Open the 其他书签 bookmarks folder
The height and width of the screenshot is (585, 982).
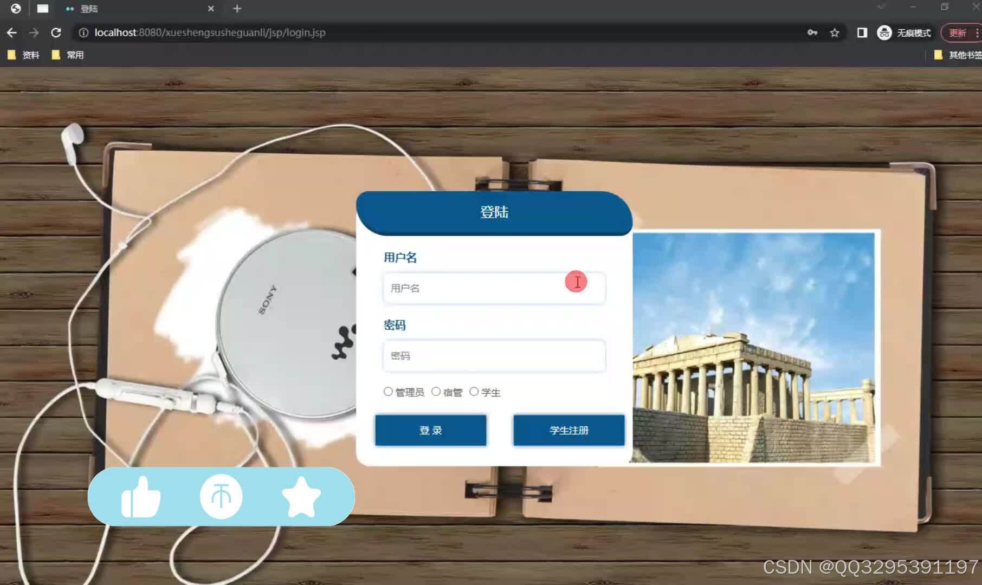[958, 55]
